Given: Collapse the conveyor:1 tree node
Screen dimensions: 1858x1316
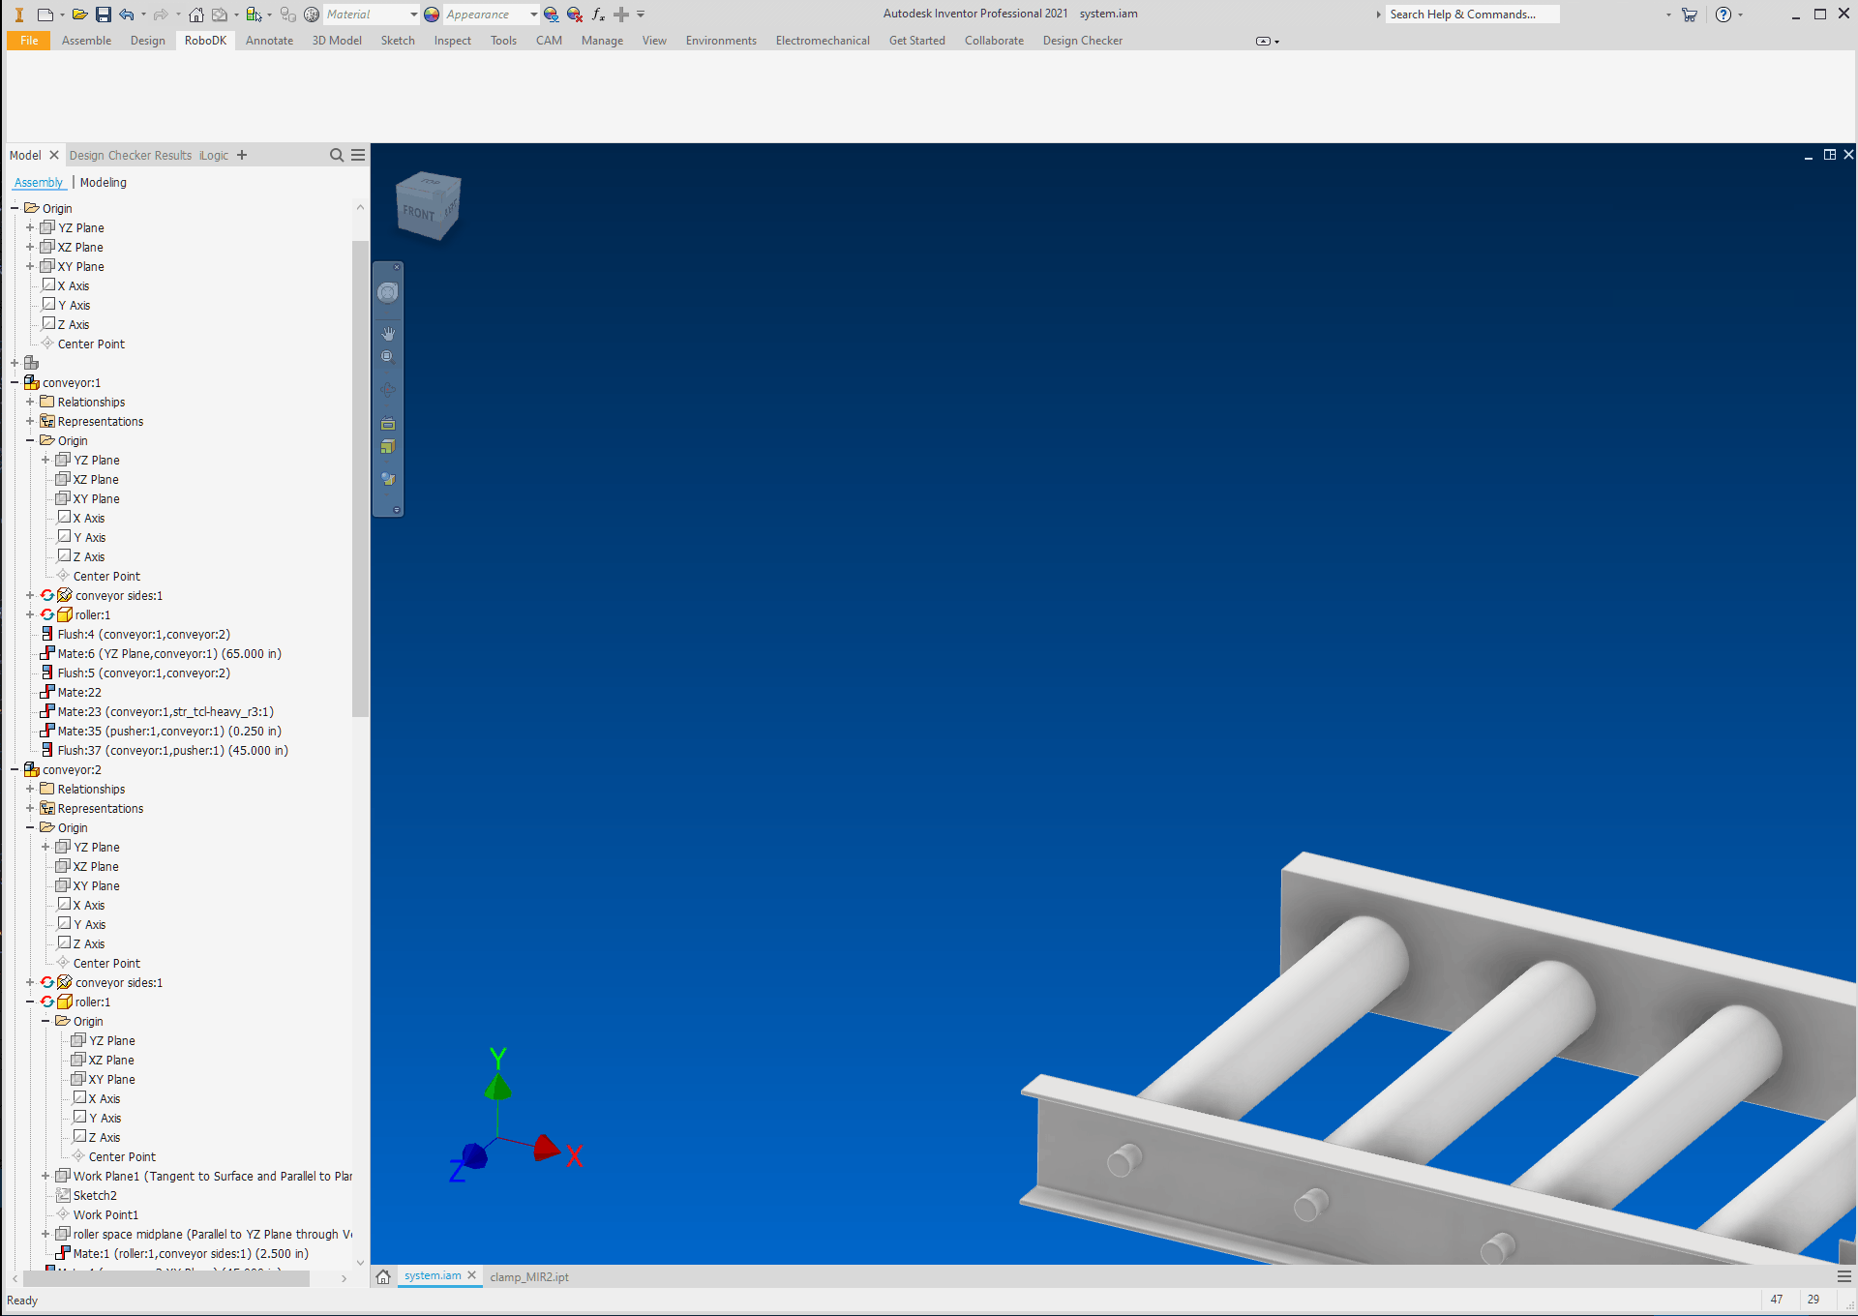Looking at the screenshot, I should coord(15,382).
